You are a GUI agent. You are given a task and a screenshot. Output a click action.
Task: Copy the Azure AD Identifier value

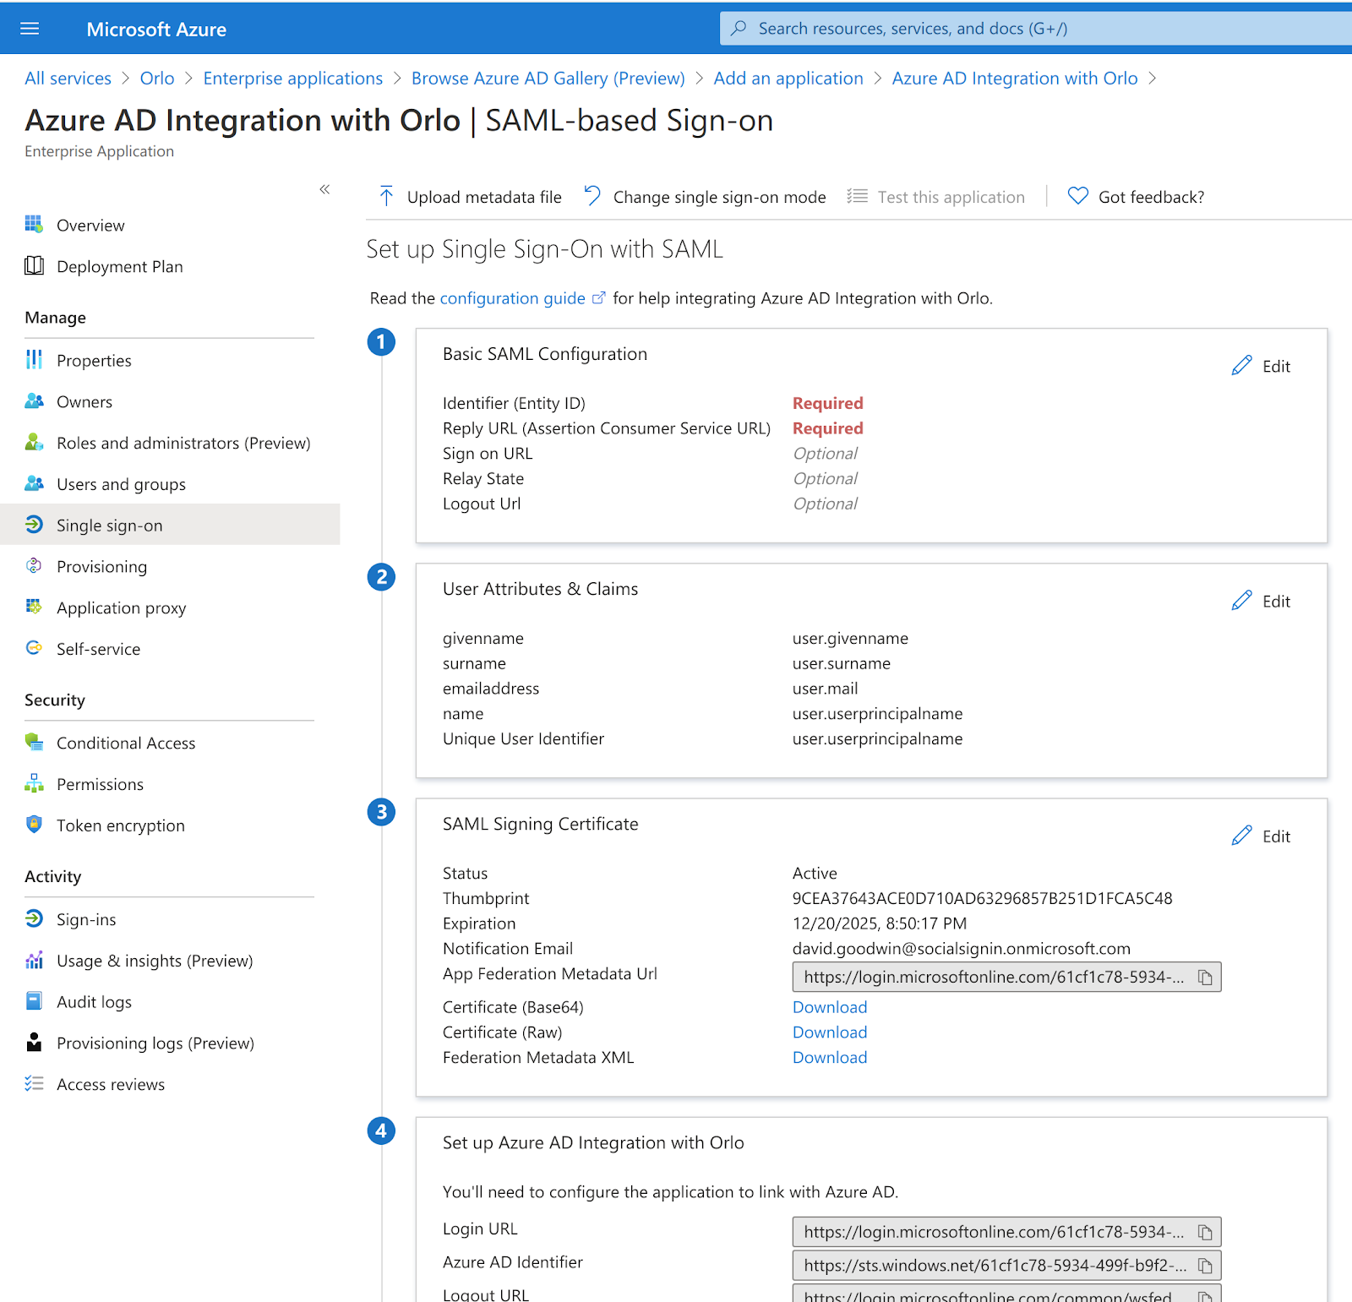tap(1205, 1266)
